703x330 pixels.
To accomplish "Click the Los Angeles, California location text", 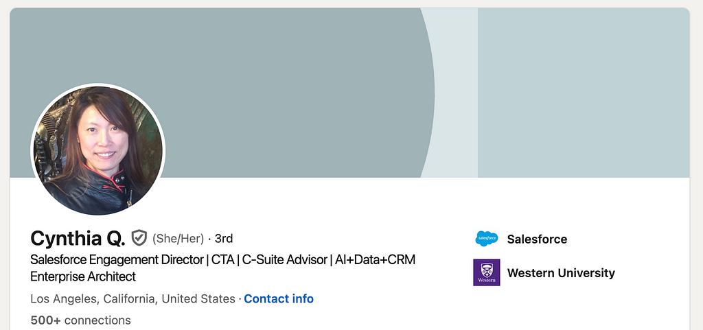I will 132,298.
